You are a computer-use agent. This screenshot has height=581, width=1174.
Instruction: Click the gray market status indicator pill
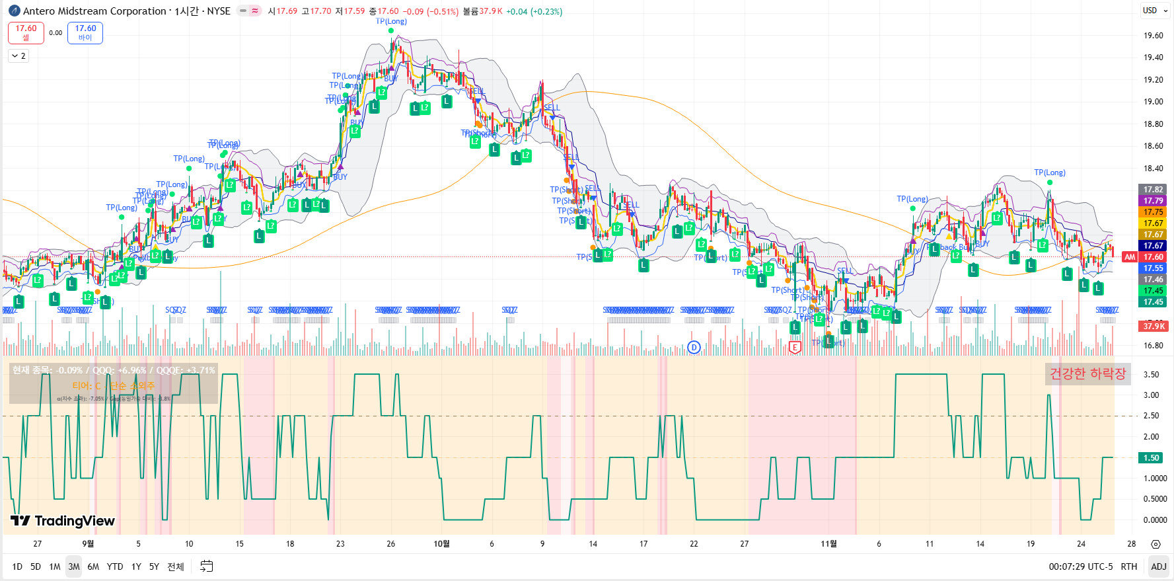coord(242,11)
